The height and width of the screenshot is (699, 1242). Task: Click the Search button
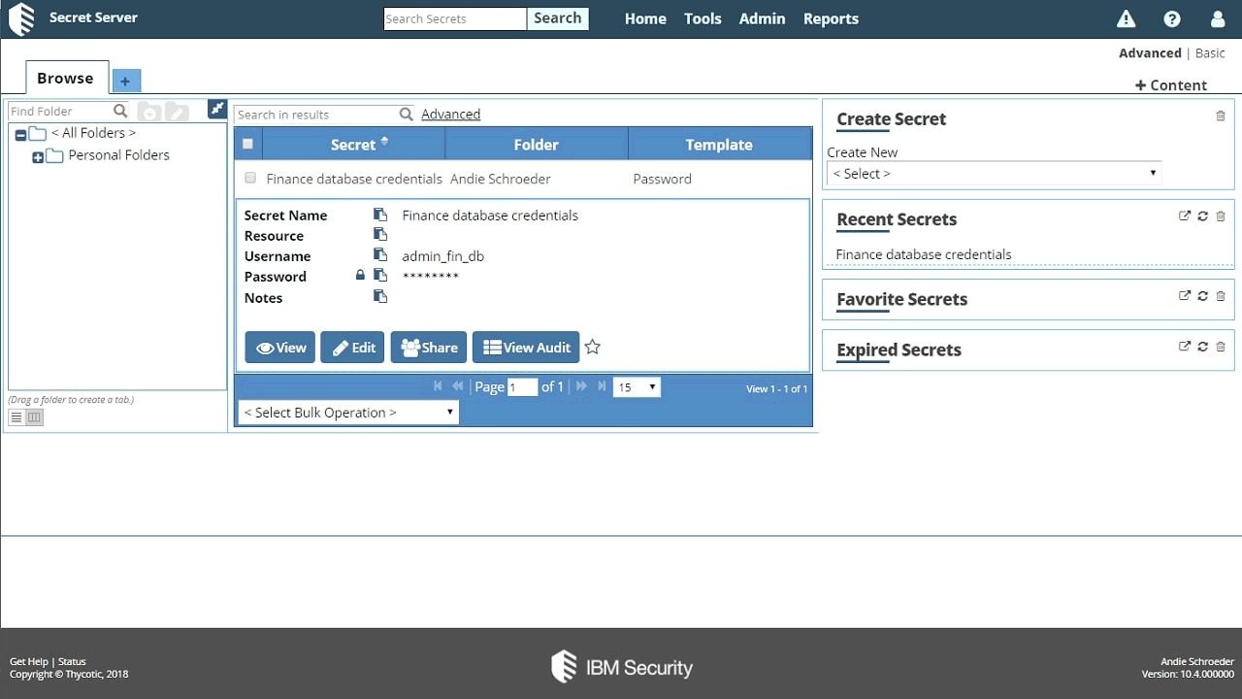(x=558, y=18)
